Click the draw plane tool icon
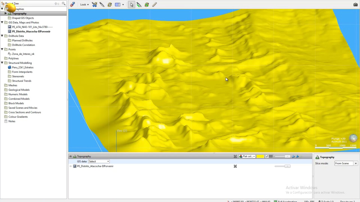Screen dimensions: 360x202 (110, 4)
